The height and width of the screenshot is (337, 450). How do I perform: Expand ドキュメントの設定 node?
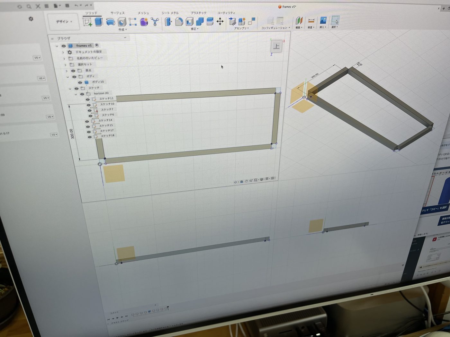(63, 52)
